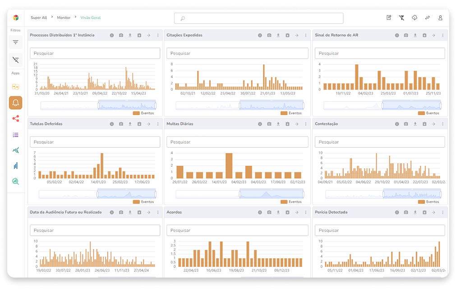Toggle the Eventos legend in Citações Expedidas chart

click(x=291, y=113)
